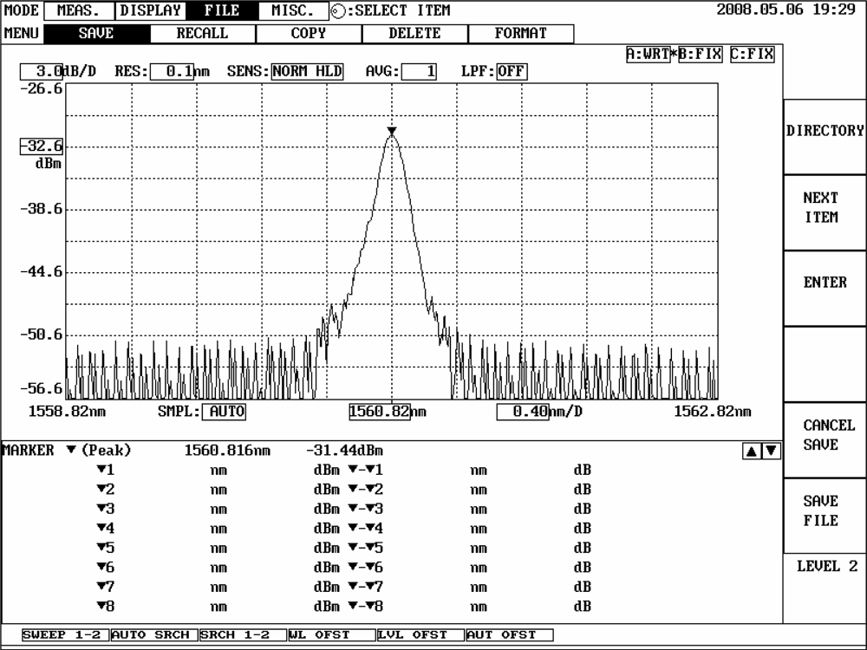
Task: Open the MEAS. mode tab
Action: click(x=78, y=11)
